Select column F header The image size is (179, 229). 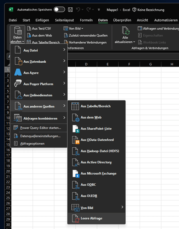click(x=129, y=64)
